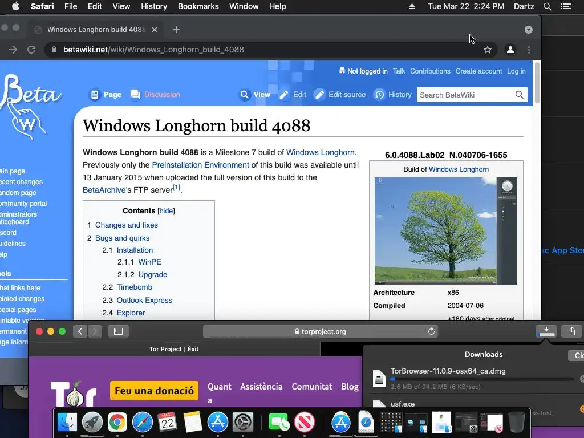Viewport: 584px width, 438px height.
Task: Jump to the Timebomb section
Action: (135, 287)
